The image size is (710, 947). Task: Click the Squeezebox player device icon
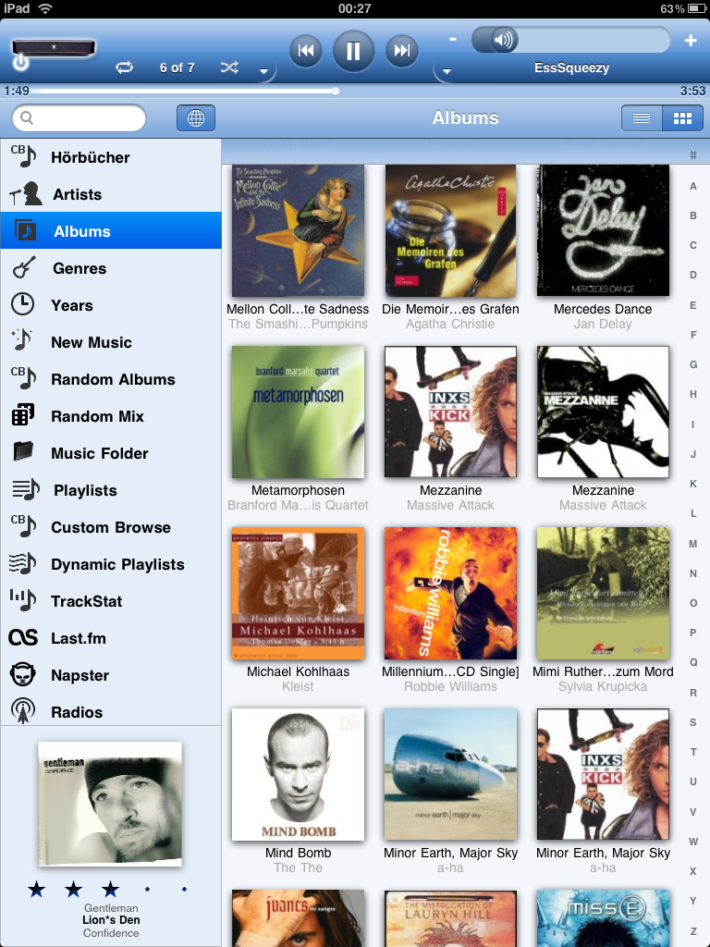pos(54,46)
